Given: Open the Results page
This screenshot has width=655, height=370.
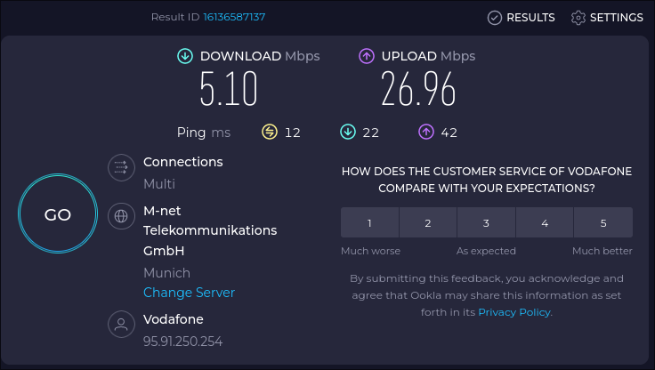Looking at the screenshot, I should click(x=522, y=18).
